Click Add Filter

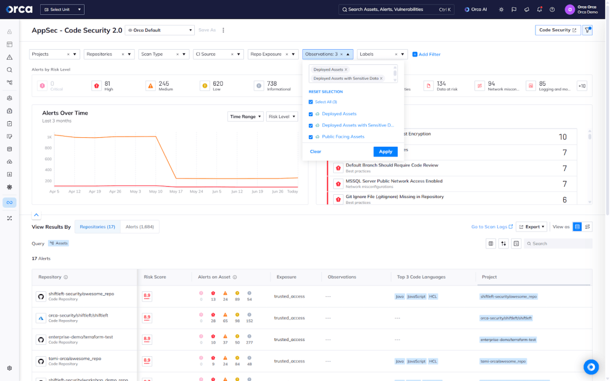426,54
